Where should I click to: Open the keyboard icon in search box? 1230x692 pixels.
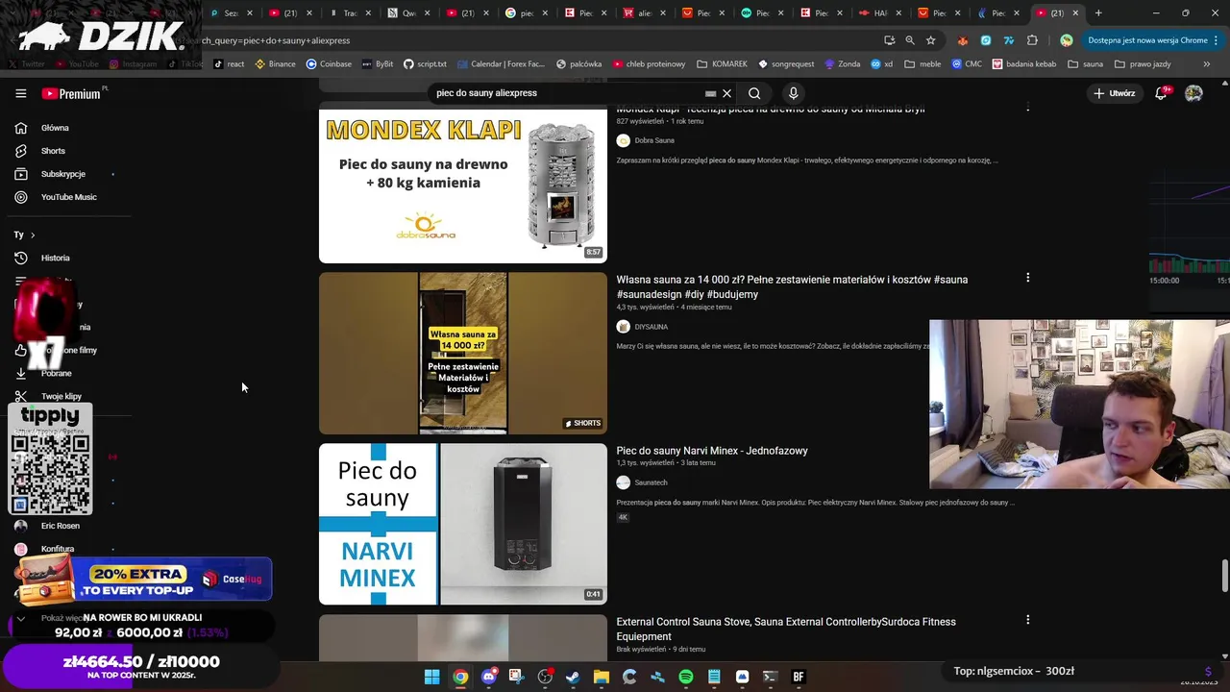pos(710,93)
